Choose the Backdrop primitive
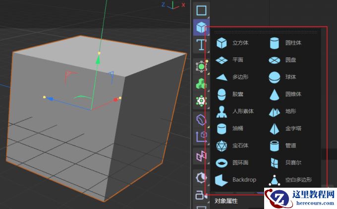337x209 pixels. (236, 180)
